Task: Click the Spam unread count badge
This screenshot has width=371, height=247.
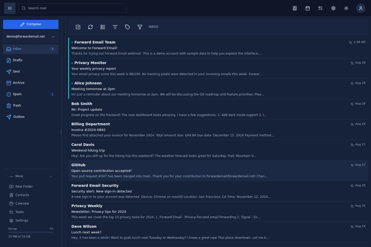Action: coord(52,94)
